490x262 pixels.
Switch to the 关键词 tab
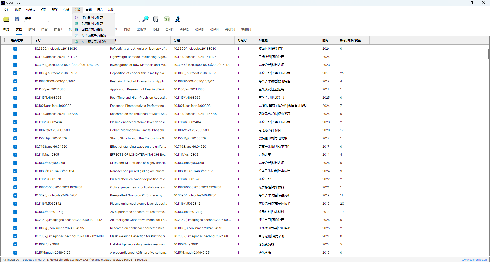click(230, 30)
